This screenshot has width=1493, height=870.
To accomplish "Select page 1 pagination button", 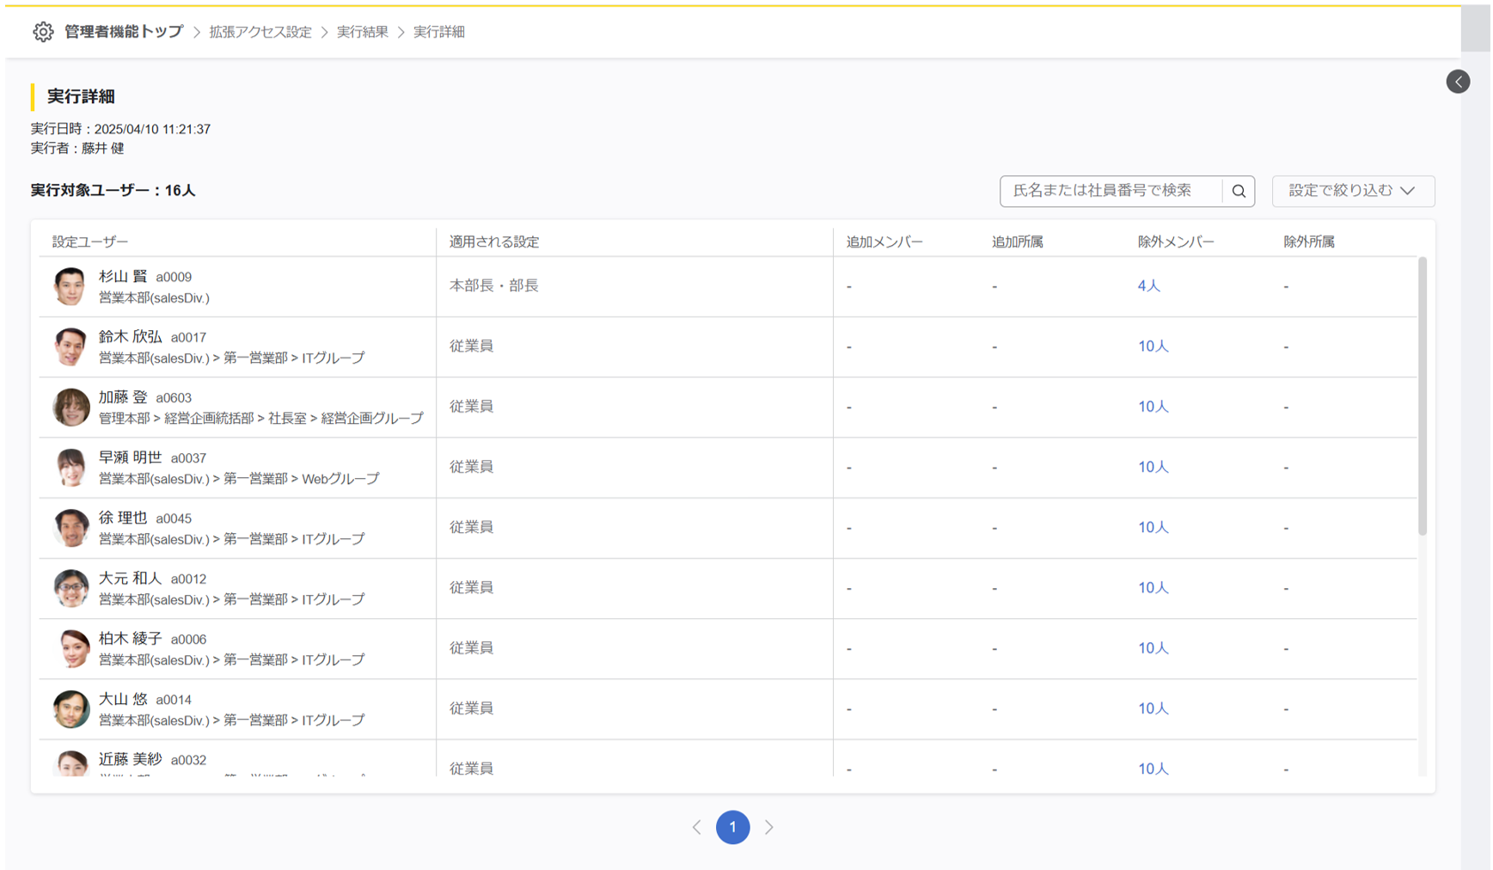I will (x=732, y=827).
